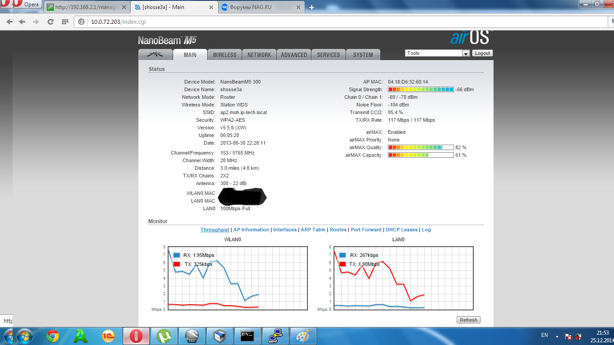This screenshot has height=345, width=614.
Task: Click the browser Back arrow
Action: [x=9, y=22]
